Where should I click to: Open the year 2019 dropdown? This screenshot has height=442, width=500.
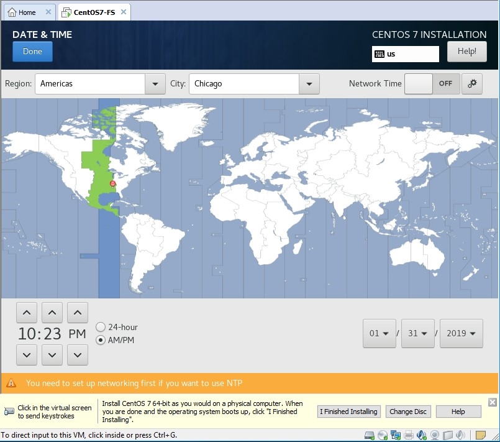click(x=461, y=333)
